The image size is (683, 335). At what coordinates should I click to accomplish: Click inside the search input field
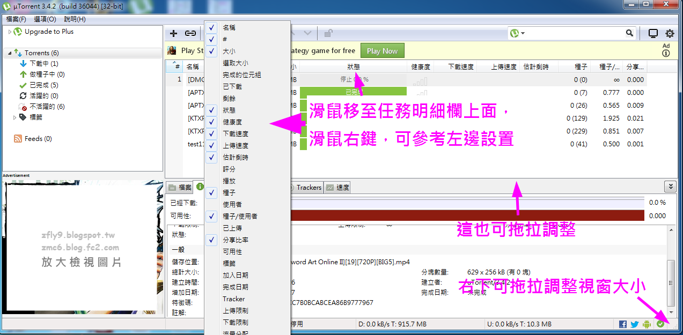click(x=576, y=33)
